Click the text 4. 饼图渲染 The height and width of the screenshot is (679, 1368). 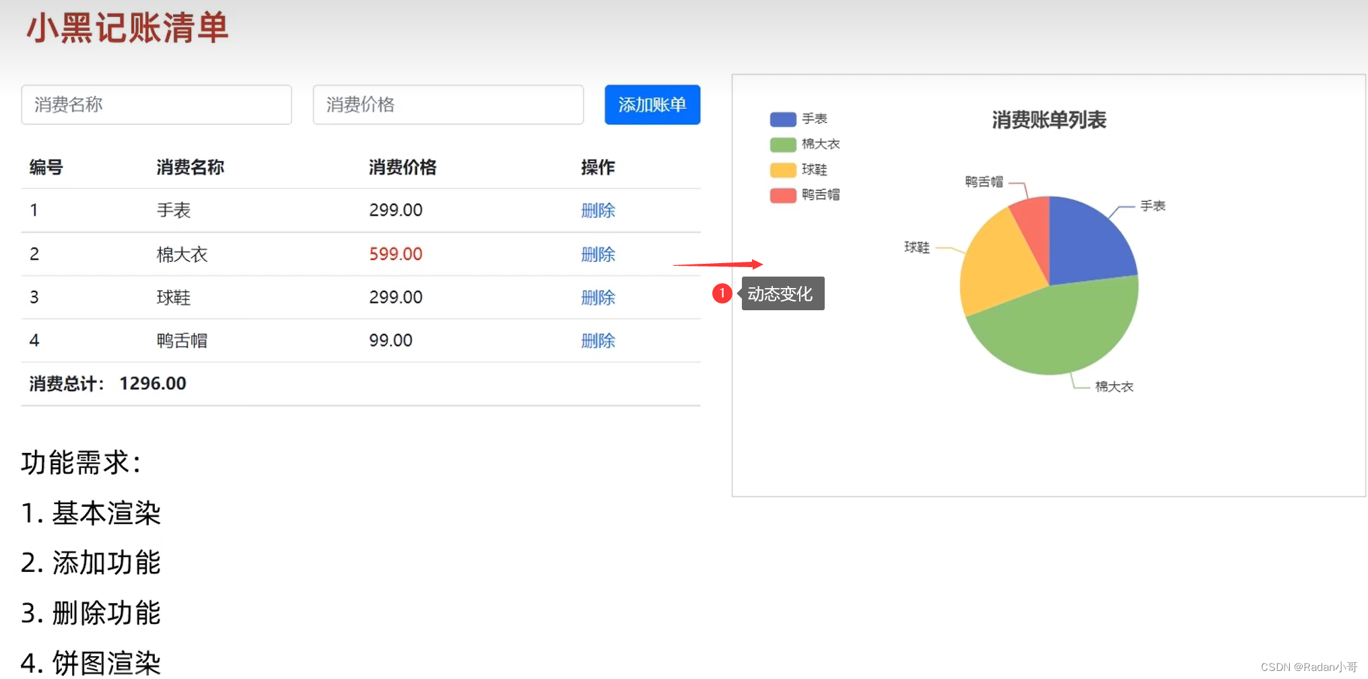91,664
